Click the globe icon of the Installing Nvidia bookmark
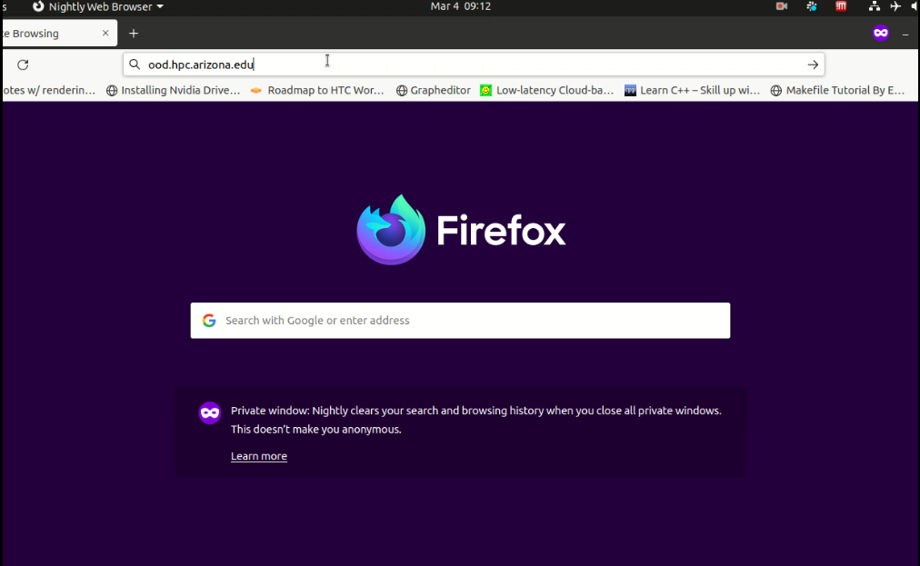Screen dimensions: 920x566 click(x=112, y=90)
